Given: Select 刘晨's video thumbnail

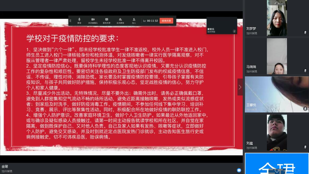Looking at the screenshot, I should coord(277,132).
